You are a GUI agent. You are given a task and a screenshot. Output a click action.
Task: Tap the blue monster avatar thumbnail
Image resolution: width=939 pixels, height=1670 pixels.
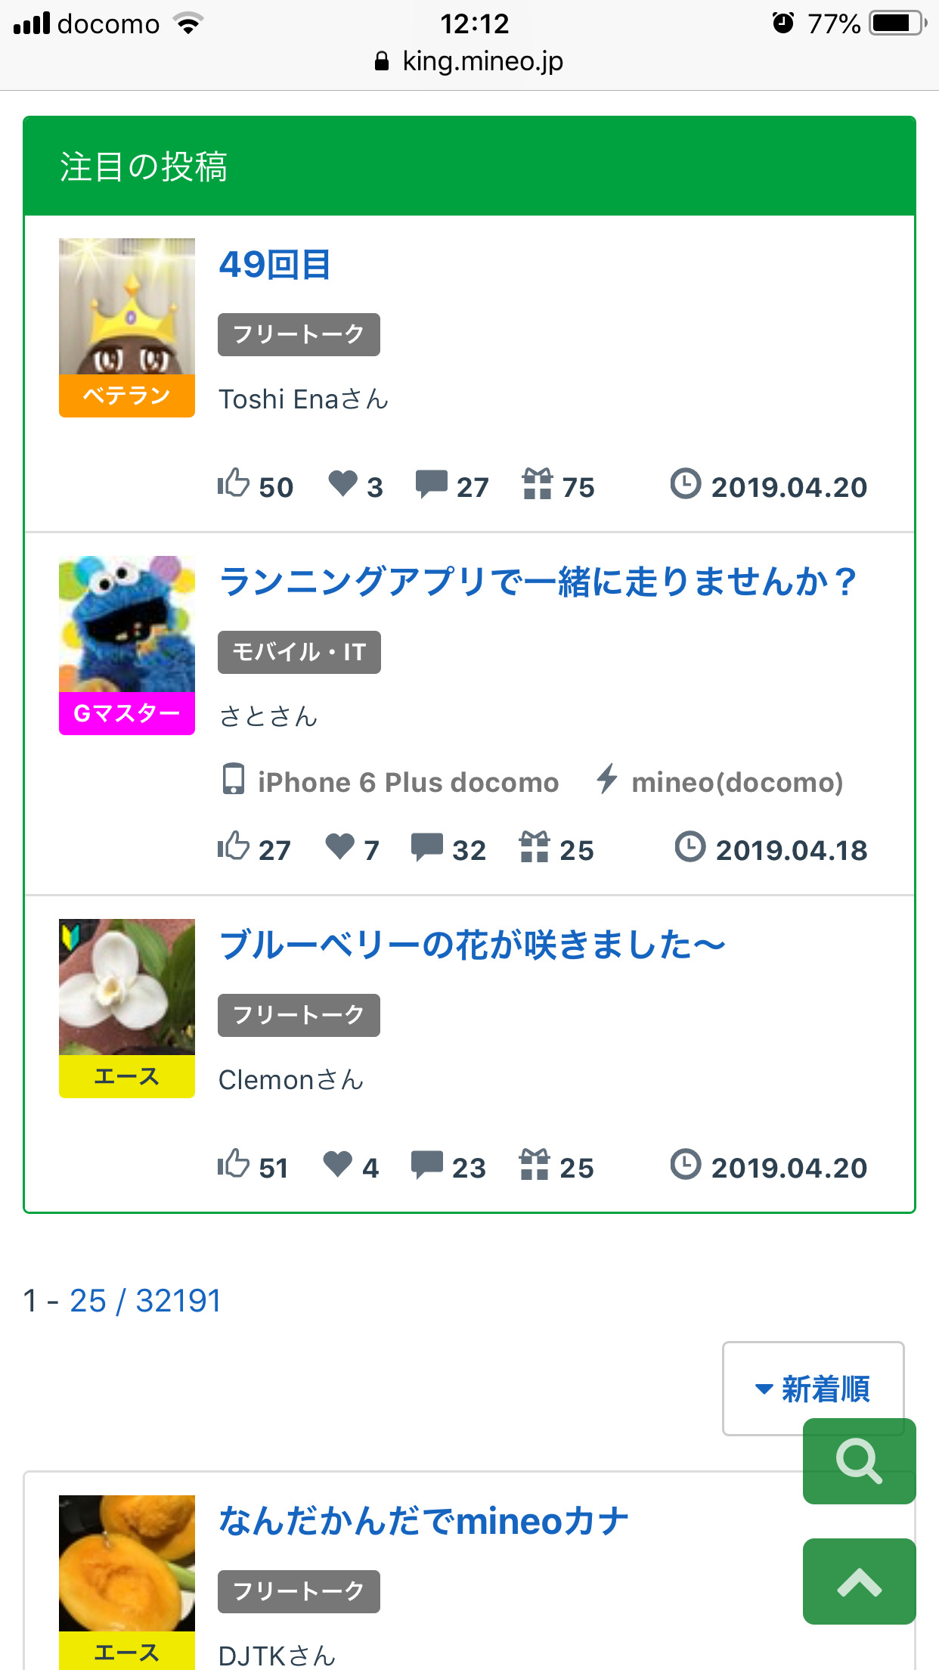[127, 625]
